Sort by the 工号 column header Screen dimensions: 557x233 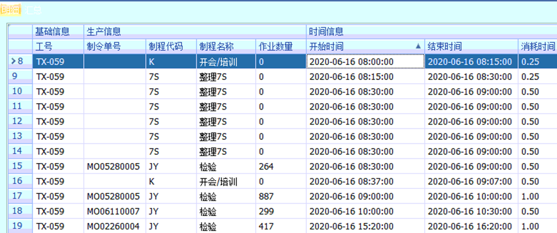tap(58, 46)
